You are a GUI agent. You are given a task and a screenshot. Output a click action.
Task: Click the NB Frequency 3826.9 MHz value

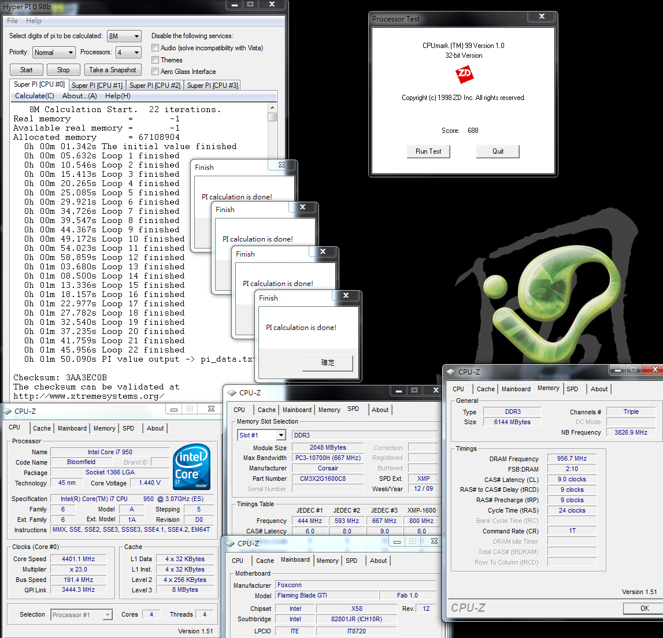click(631, 432)
